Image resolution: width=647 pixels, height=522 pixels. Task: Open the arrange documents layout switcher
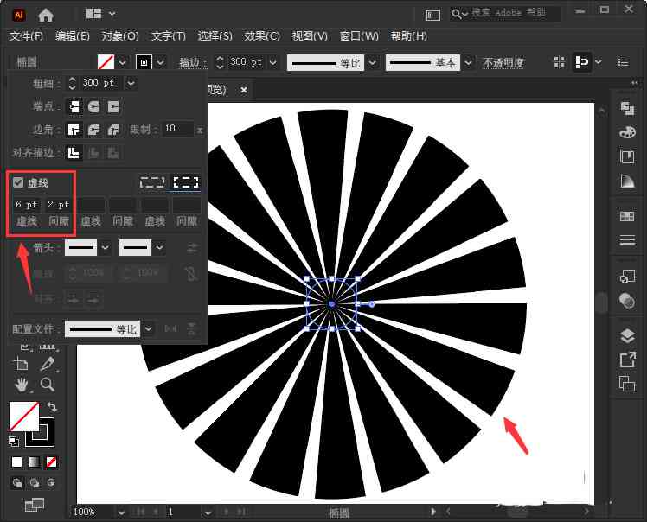click(100, 14)
